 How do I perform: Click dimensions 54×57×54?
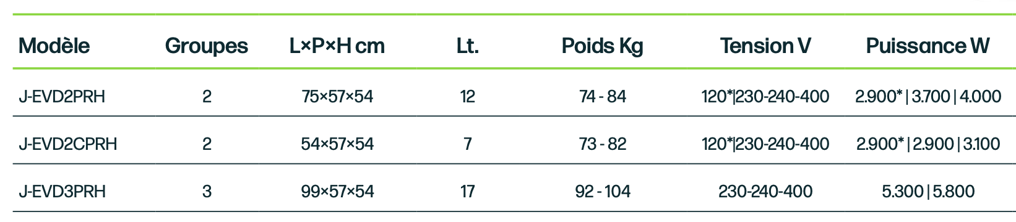[x=337, y=144]
